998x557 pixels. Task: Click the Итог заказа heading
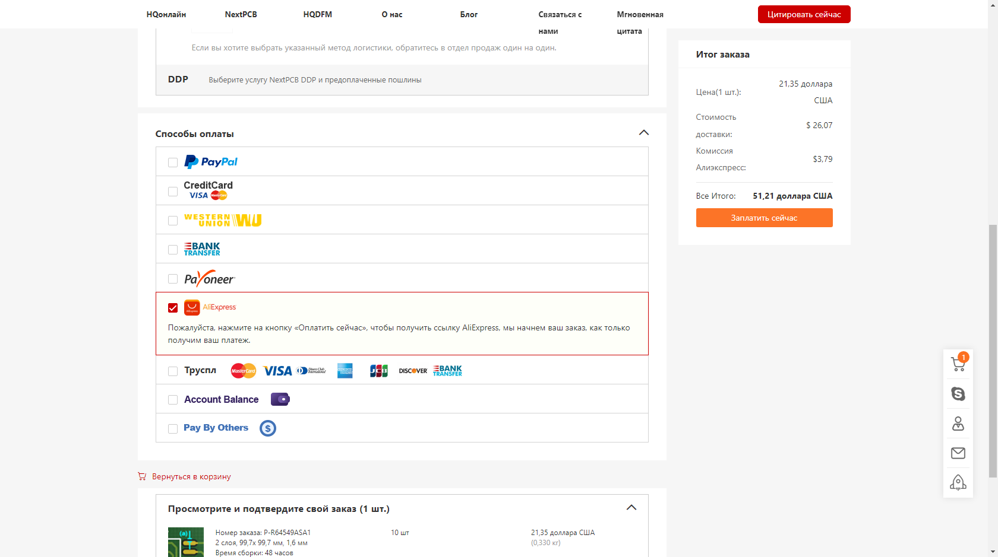point(723,54)
